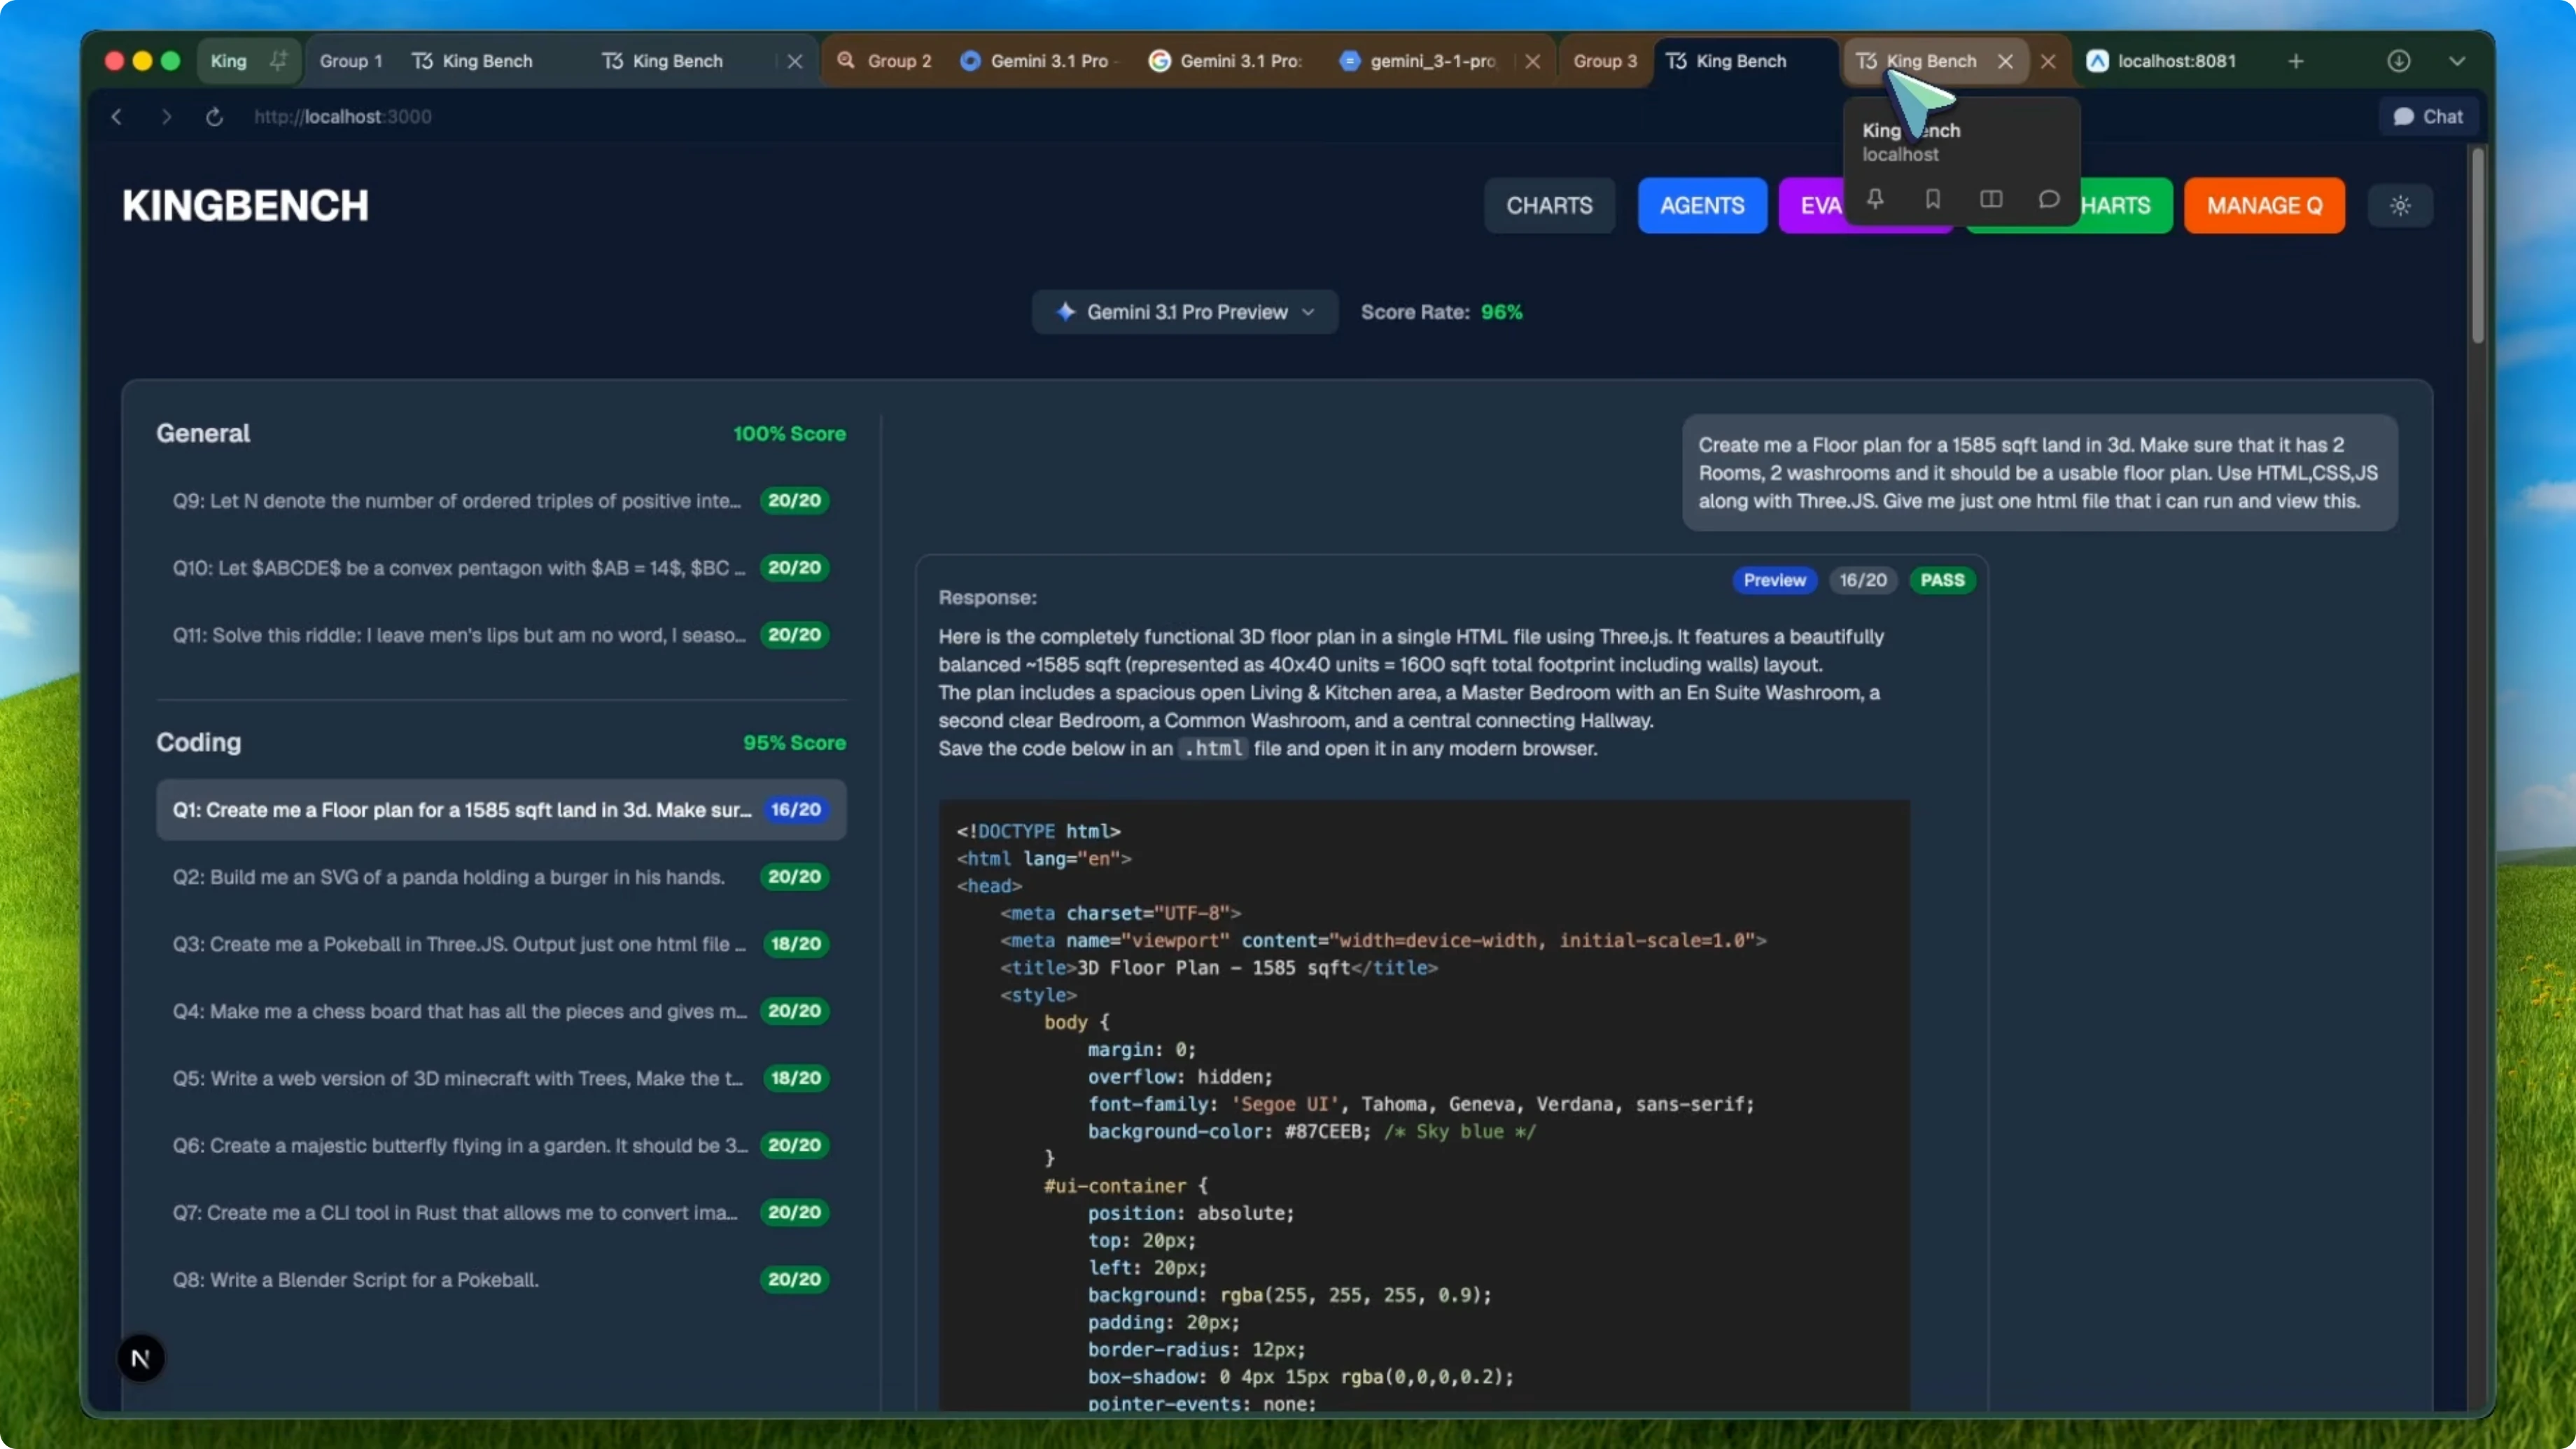Toggle the theme with the sun icon
This screenshot has height=1449, width=2576.
pyautogui.click(x=2401, y=206)
